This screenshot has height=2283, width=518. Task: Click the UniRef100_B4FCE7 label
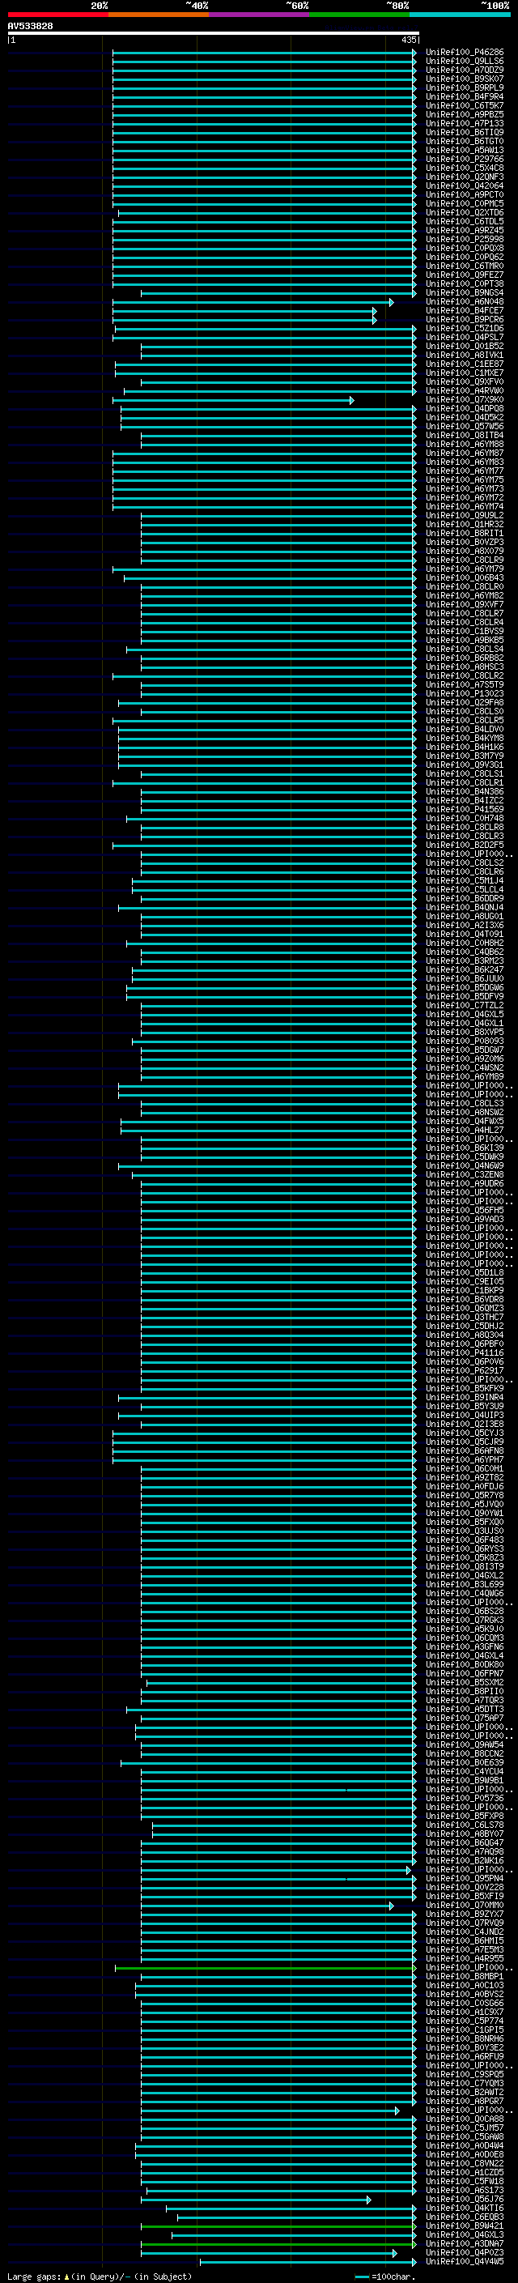(x=464, y=311)
